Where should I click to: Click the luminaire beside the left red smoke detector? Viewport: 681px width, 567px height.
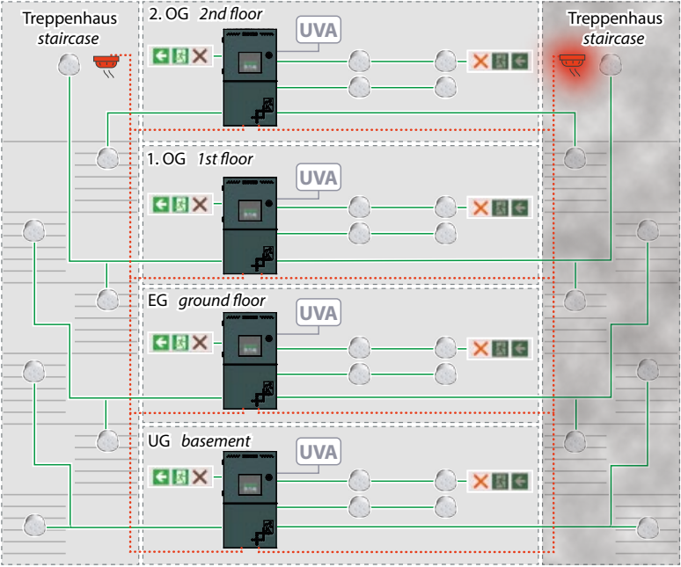coord(69,63)
